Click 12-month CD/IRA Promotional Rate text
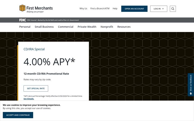 tap(46, 74)
